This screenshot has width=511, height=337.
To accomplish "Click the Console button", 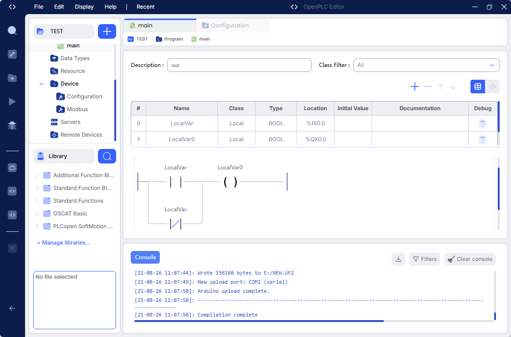I will pos(145,257).
